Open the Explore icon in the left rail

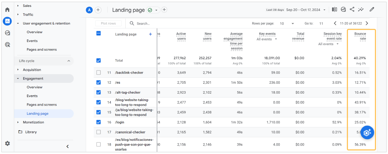(7, 33)
